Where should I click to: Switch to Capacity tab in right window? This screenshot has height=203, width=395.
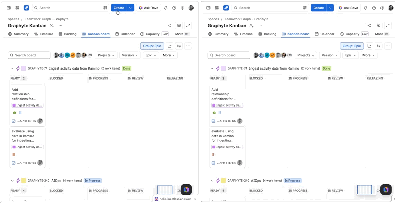pos(354,34)
